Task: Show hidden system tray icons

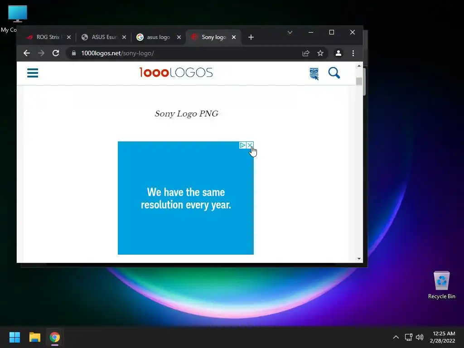Action: coord(396,337)
